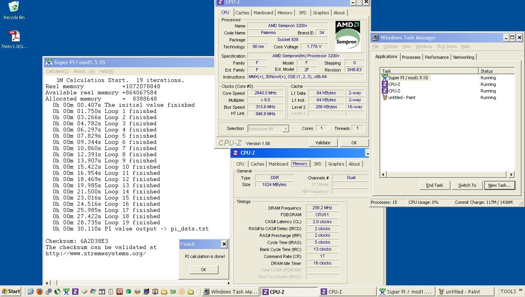This screenshot has height=297, width=525.
Task: Click the red 64 quick launch icon
Action: pyautogui.click(x=120, y=292)
